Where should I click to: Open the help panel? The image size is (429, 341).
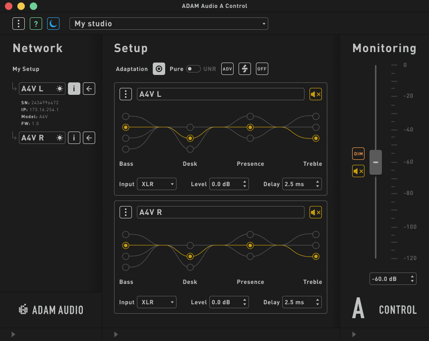(x=35, y=23)
